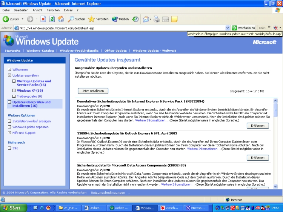The height and width of the screenshot is (212, 283).
Task: Open the Favoriten star panel
Action: [98, 19]
